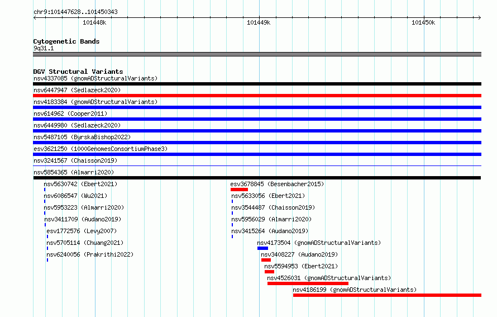497x317 pixels.
Task: Open nsv6447947 (Sedlazeck2020) variant label
Action: [x=77, y=90]
